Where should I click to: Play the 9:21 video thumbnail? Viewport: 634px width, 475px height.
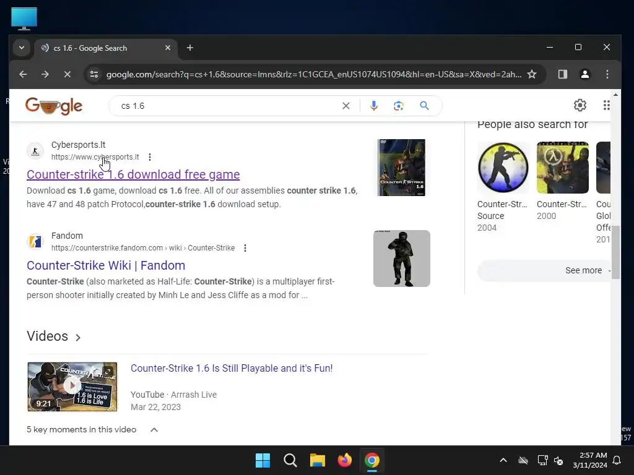pyautogui.click(x=72, y=387)
